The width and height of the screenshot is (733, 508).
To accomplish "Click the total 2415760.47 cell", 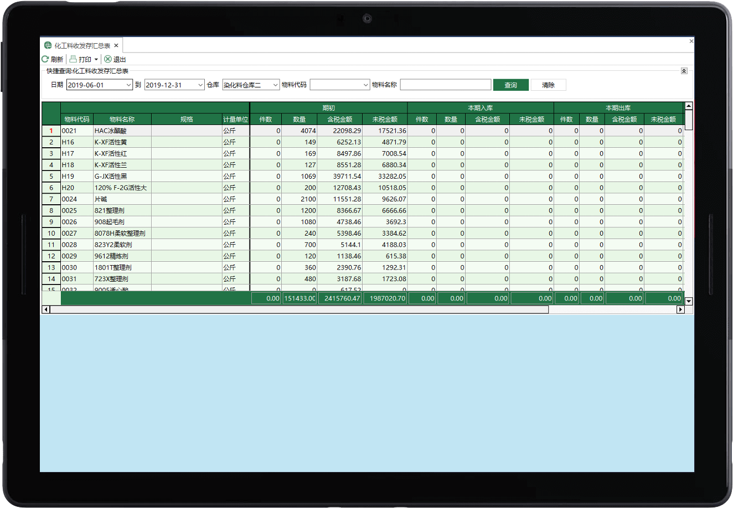I will tap(340, 298).
